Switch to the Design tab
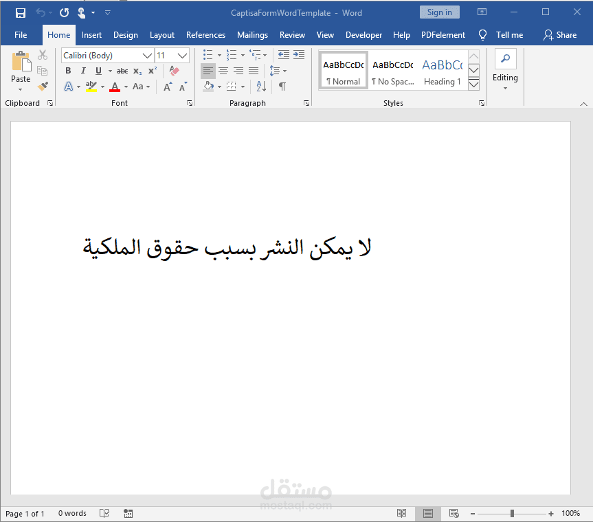The image size is (593, 522). [126, 35]
